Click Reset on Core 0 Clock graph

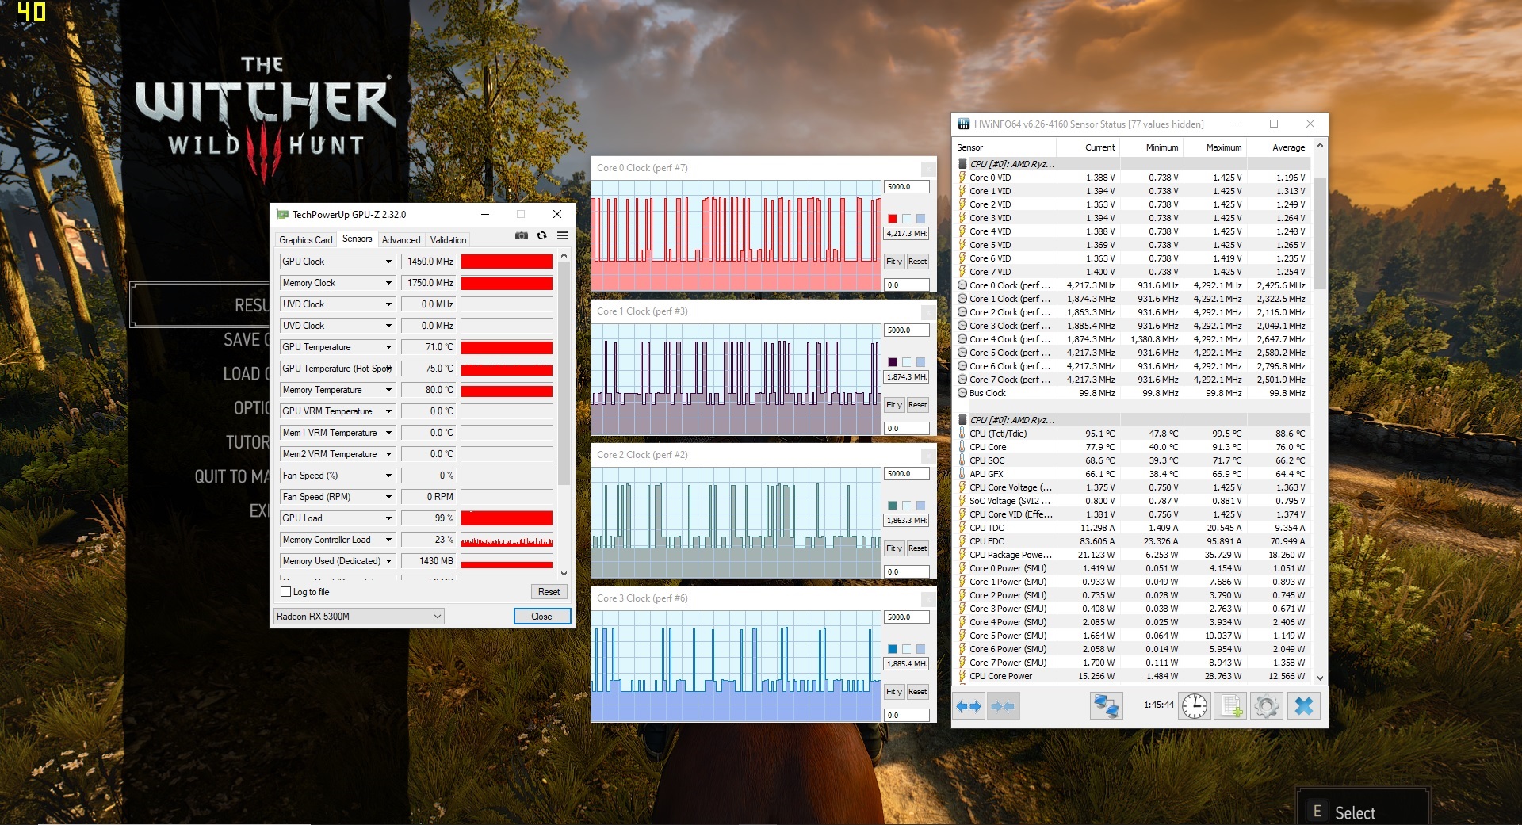pyautogui.click(x=917, y=262)
